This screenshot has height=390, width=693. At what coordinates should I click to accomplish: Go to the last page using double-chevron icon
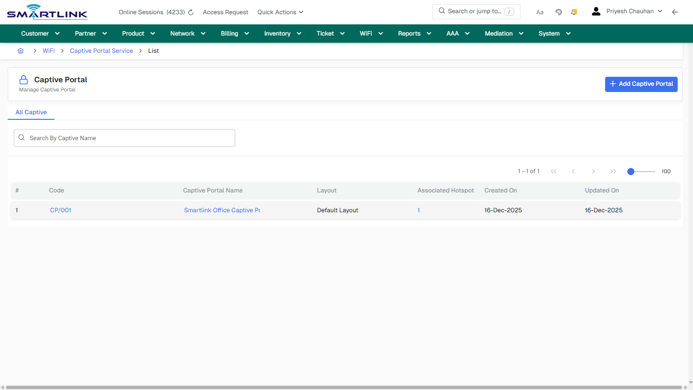pos(613,171)
